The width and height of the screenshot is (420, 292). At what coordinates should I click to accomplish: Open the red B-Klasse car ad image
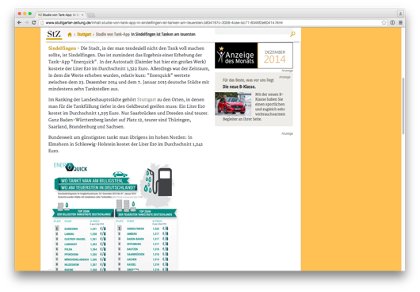233,104
